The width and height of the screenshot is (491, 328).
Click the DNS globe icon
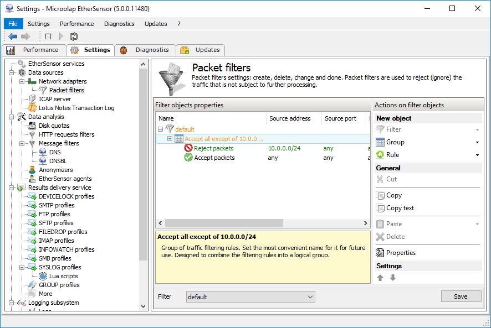point(43,152)
